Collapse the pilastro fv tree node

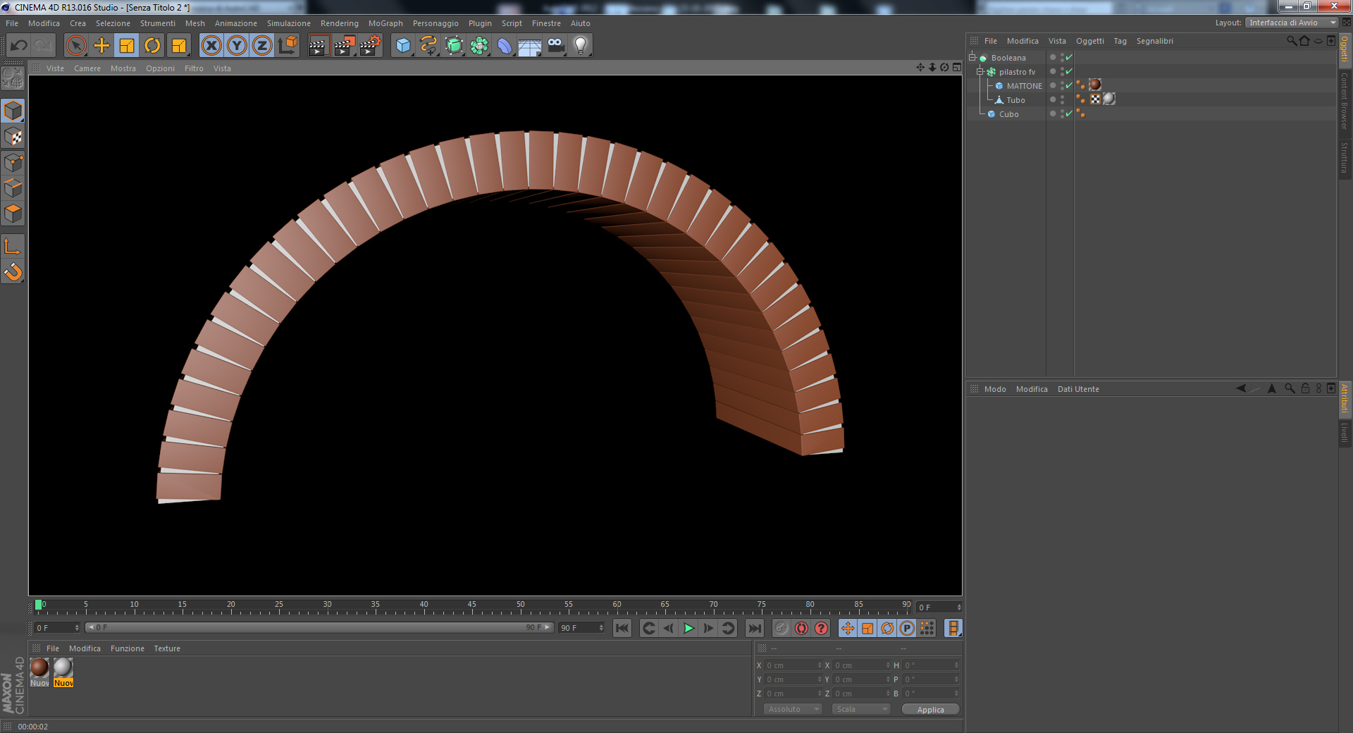(980, 72)
